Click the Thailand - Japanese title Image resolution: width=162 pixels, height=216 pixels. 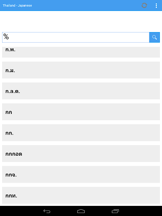(17, 5)
